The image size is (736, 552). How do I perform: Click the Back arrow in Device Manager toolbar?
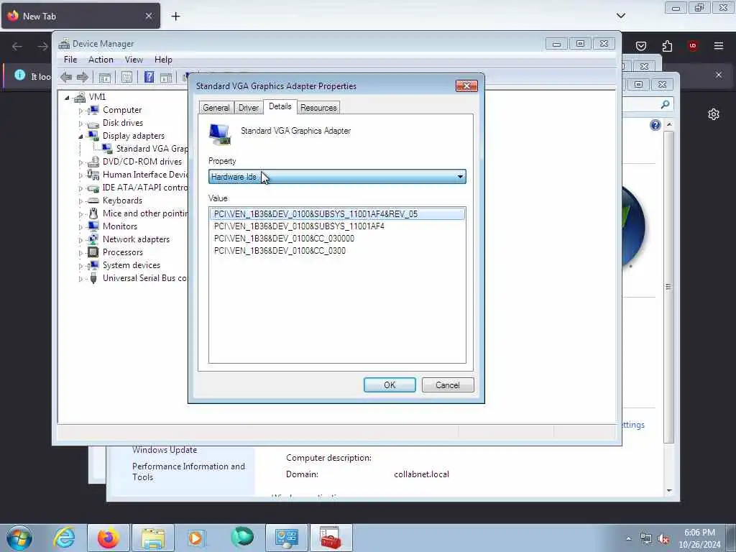pos(66,77)
